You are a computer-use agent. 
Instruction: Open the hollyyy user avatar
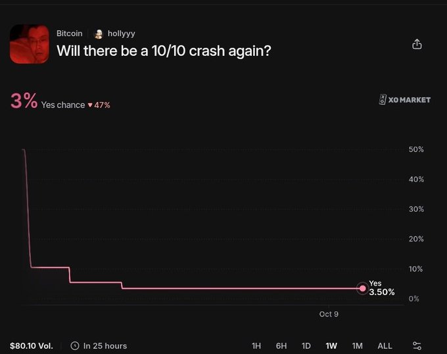click(x=99, y=34)
